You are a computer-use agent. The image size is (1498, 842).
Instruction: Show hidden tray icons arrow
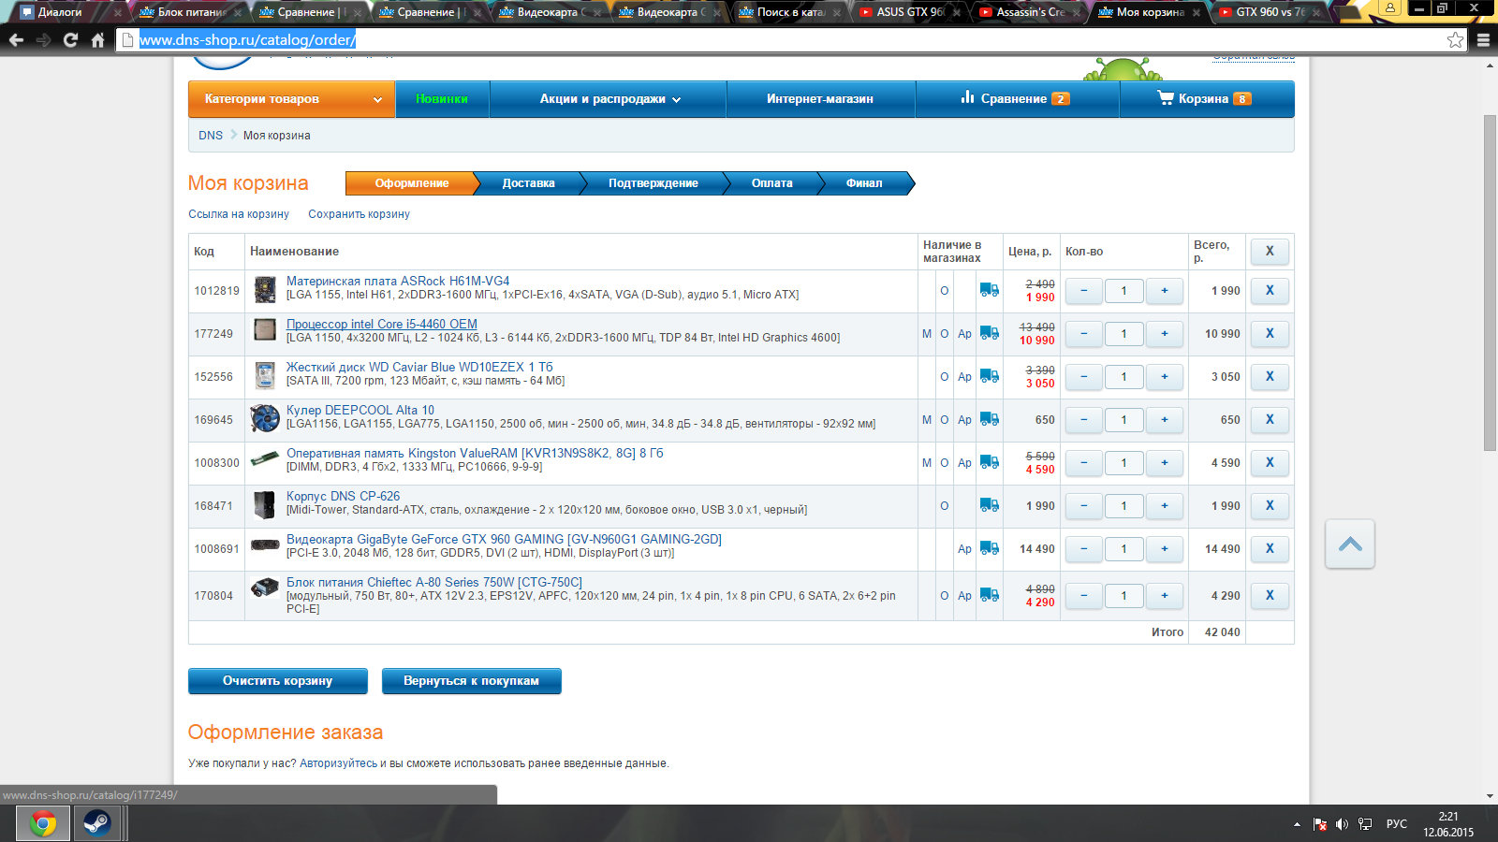tap(1297, 824)
